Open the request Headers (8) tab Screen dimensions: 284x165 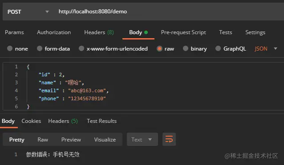[x=99, y=32]
